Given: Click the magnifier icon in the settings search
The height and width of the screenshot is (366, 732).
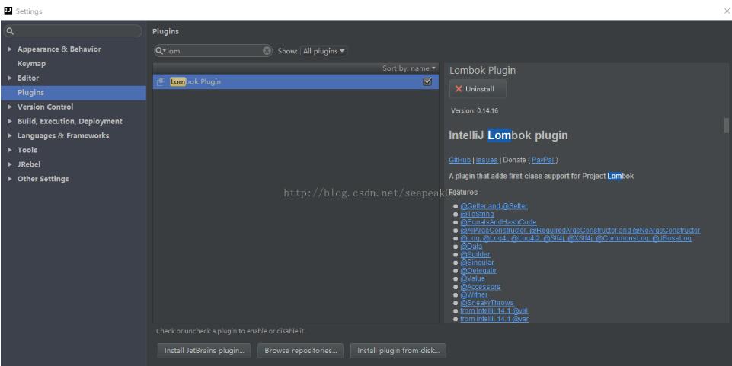Looking at the screenshot, I should click(10, 32).
